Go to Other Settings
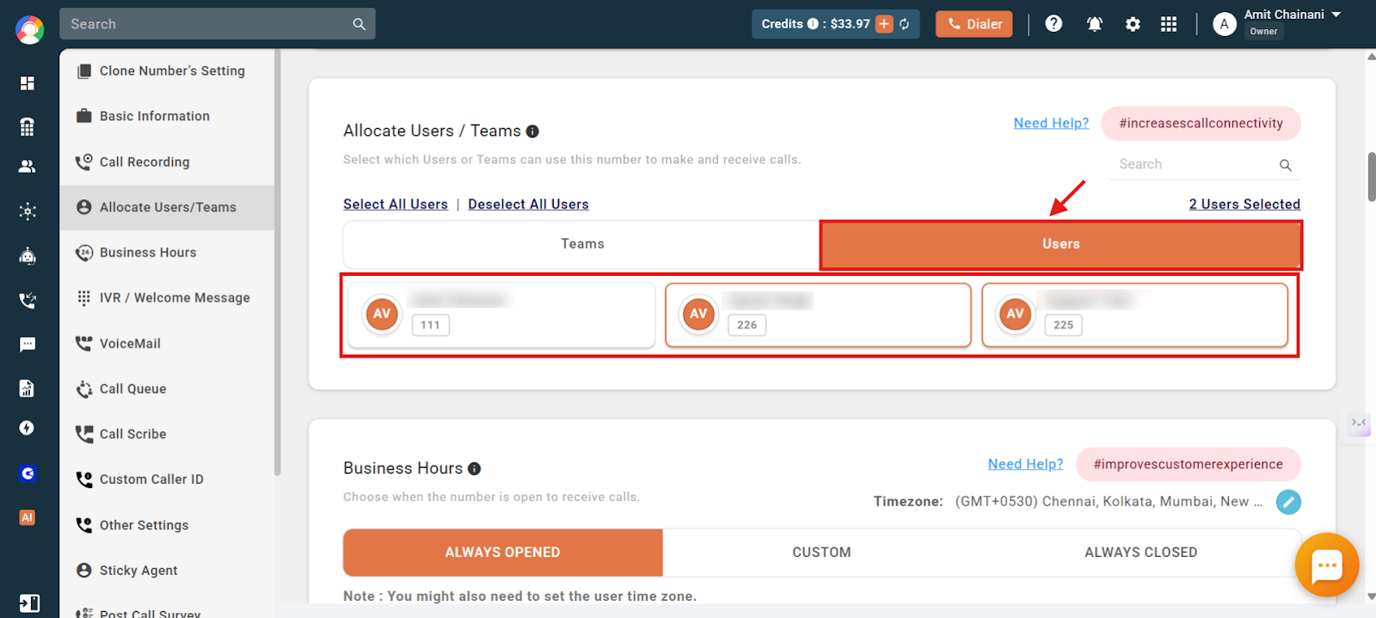 (x=168, y=525)
